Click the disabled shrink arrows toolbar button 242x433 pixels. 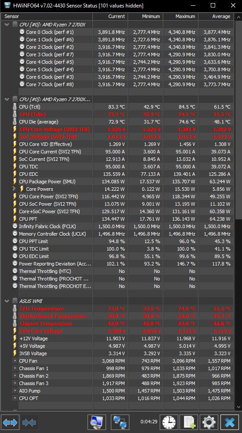click(29, 422)
